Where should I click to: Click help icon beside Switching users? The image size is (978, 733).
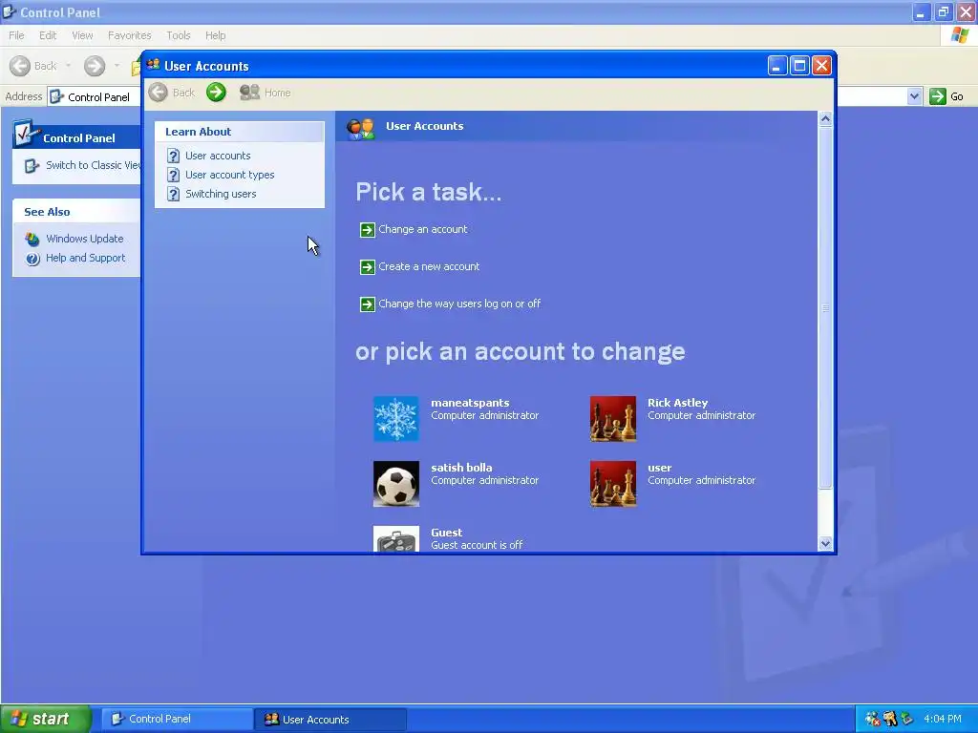tap(174, 195)
